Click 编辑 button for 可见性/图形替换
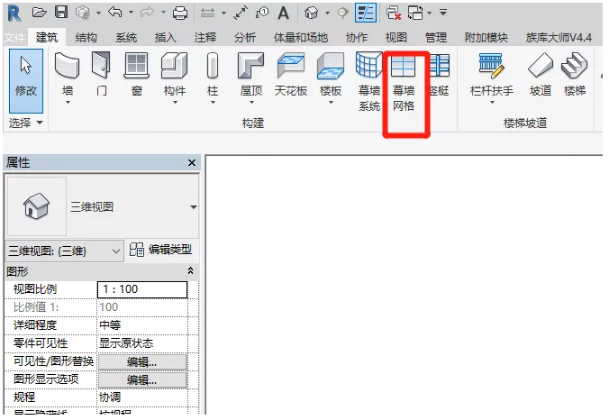Viewport: 609px width, 420px height. click(x=142, y=362)
